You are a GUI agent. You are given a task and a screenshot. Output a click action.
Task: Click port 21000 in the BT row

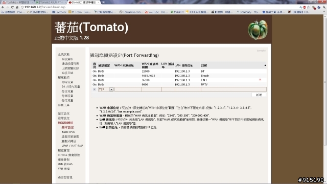click(146, 71)
